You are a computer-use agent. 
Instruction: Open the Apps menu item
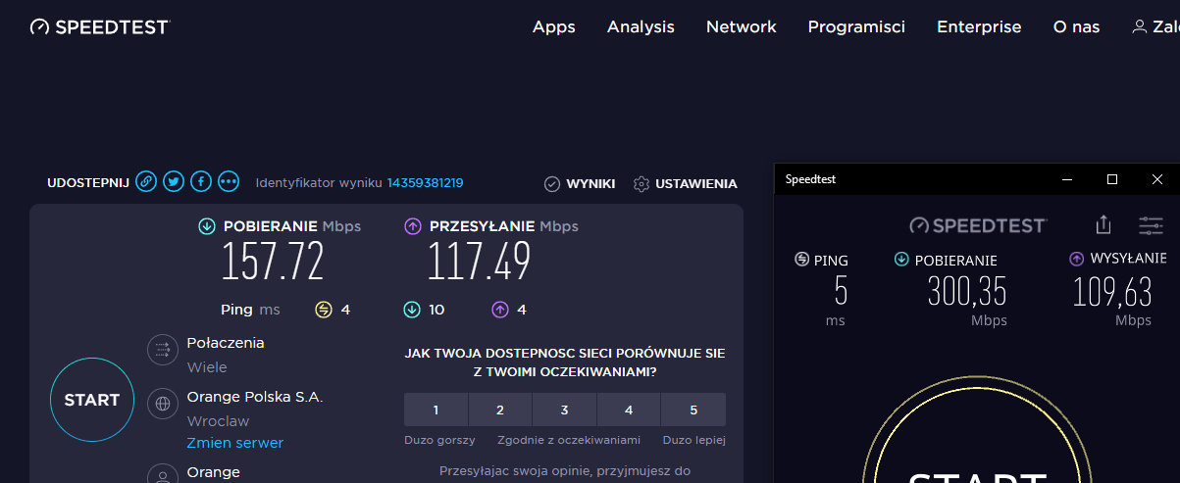554,27
